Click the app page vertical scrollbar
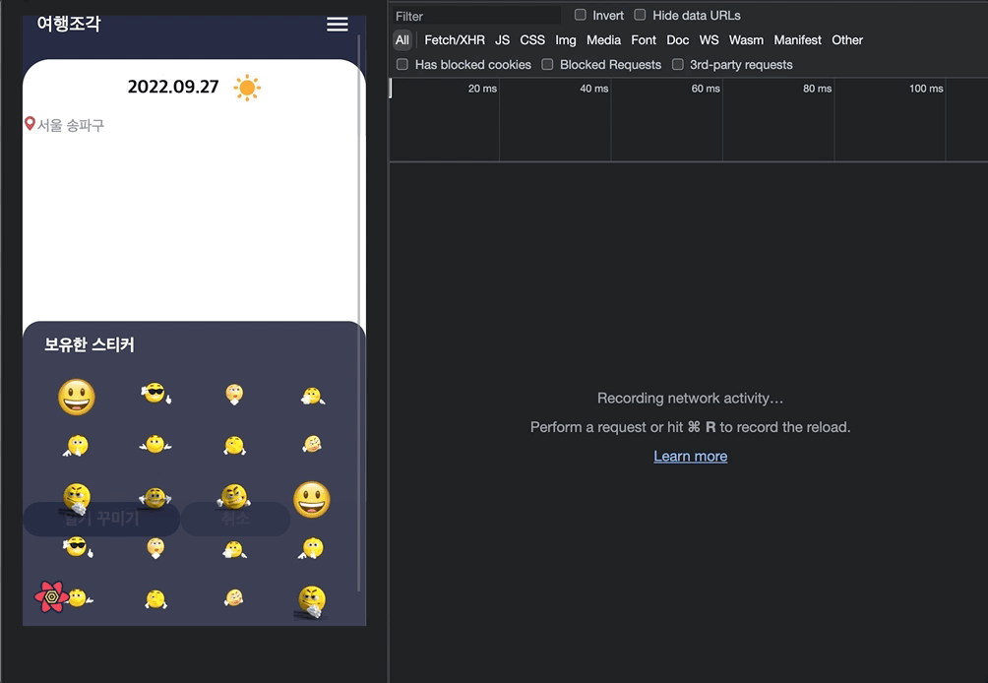Viewport: 988px width, 683px height. click(359, 313)
